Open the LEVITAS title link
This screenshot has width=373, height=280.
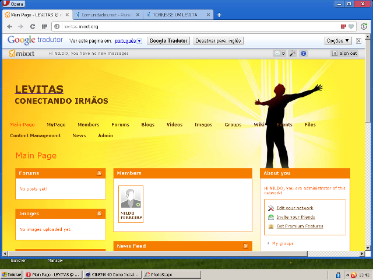(39, 89)
